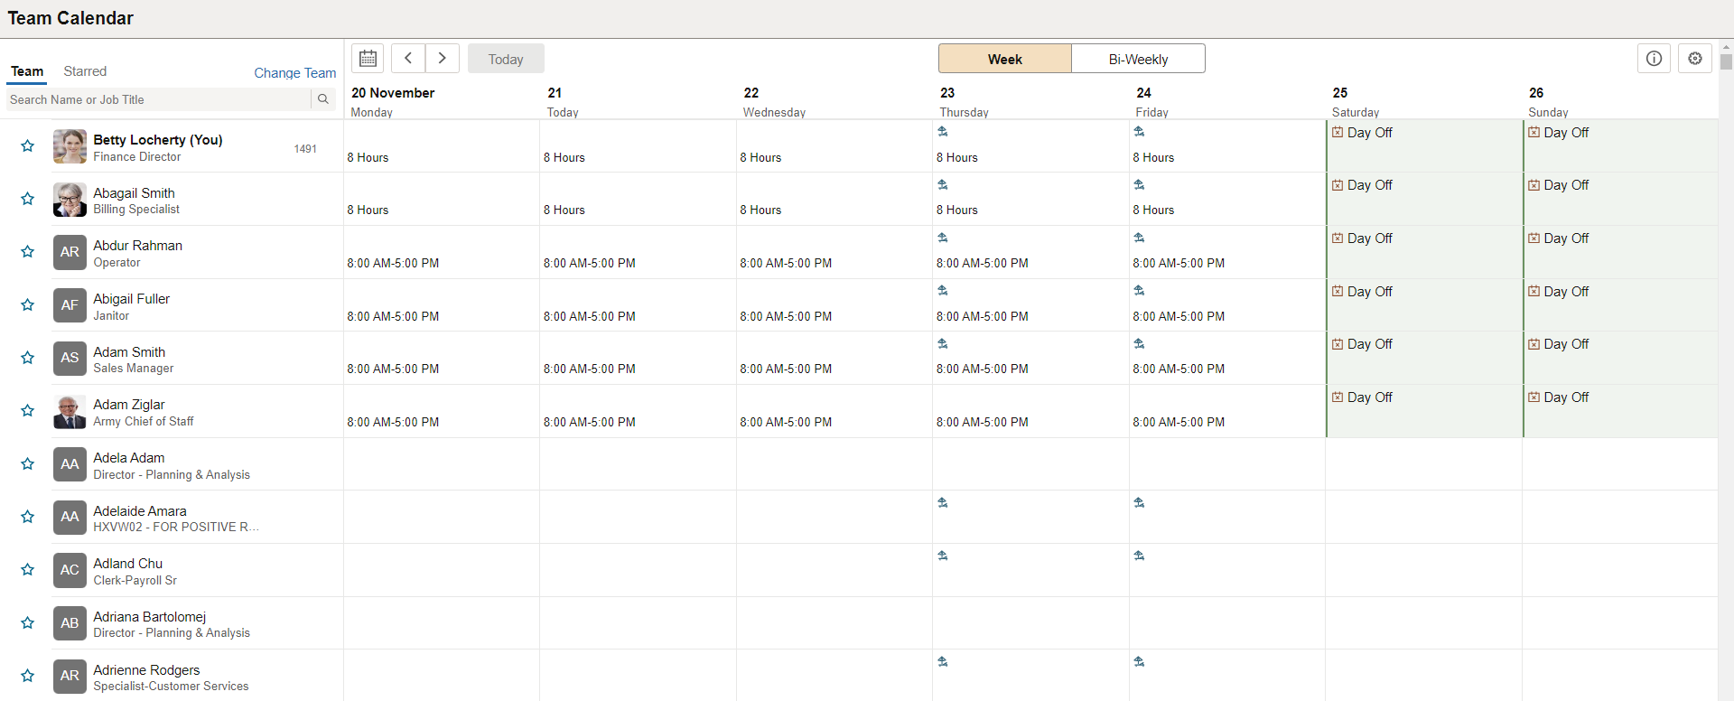Viewport: 1734px width, 701px height.
Task: Switch to the Team tab
Action: click(27, 71)
